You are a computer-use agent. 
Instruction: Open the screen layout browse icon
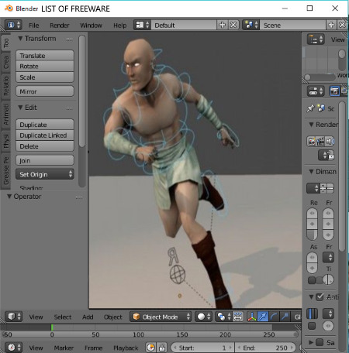point(143,25)
